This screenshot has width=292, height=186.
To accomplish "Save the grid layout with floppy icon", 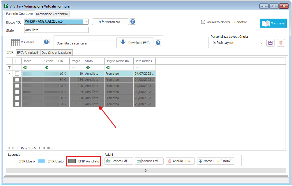I will 270,43.
